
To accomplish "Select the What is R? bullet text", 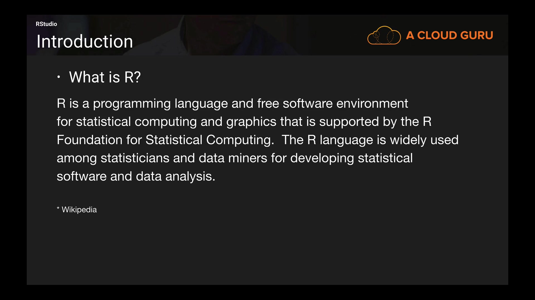I will click(105, 77).
